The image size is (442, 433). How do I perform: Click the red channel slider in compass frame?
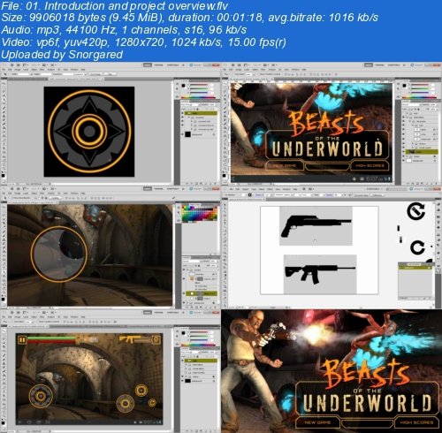coord(200,85)
